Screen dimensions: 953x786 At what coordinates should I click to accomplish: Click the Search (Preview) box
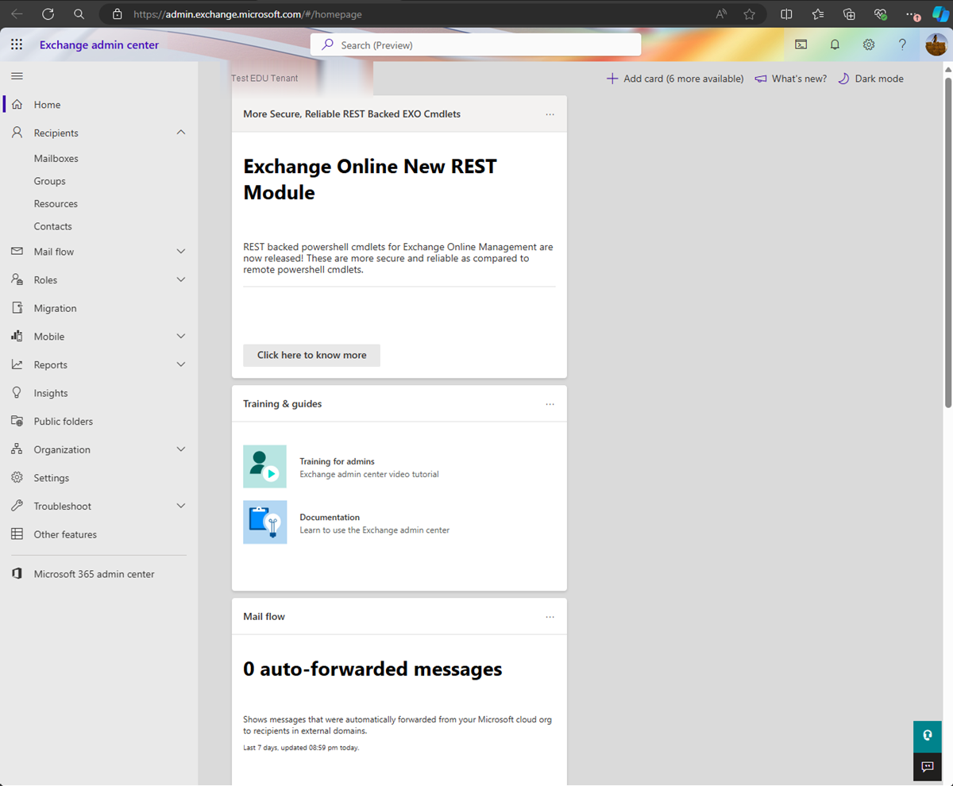click(476, 45)
